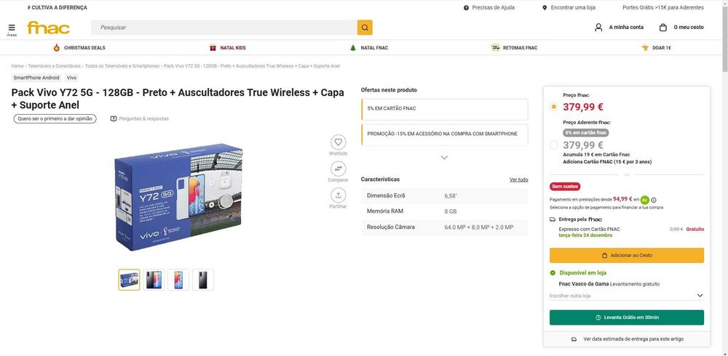Click Levanta Grátis em 30min button
The image size is (728, 356).
[627, 317]
